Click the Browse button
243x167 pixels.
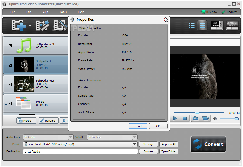click(148, 151)
